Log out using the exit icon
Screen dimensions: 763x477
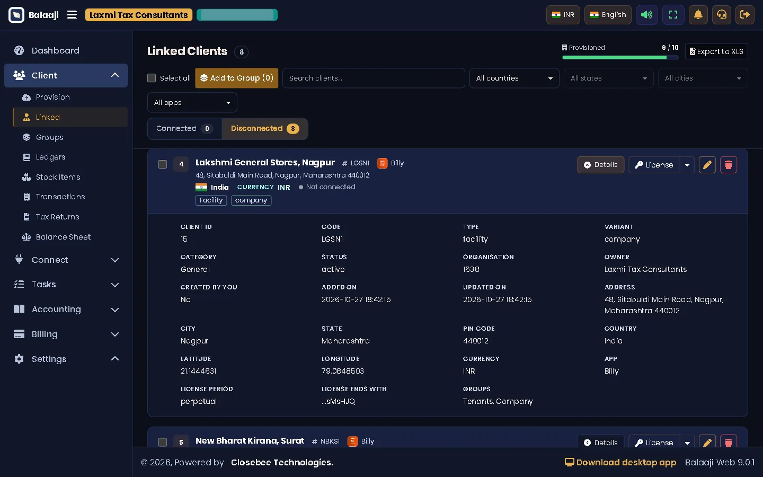click(745, 15)
